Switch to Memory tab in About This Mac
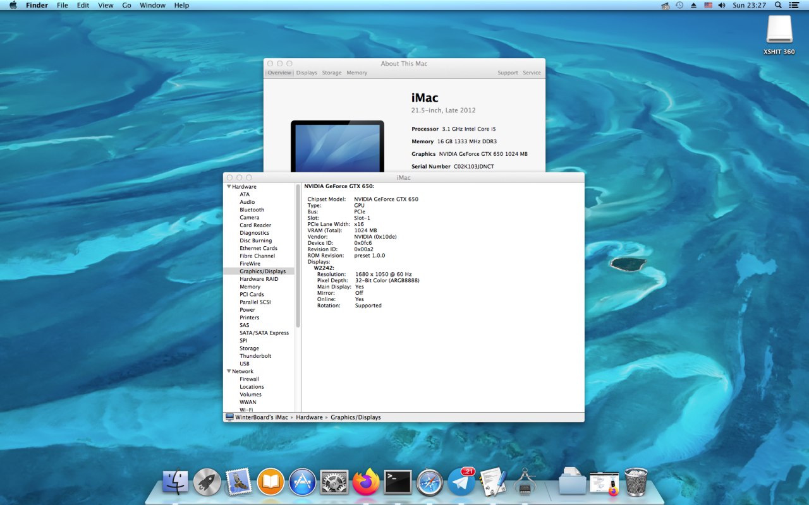 click(356, 73)
